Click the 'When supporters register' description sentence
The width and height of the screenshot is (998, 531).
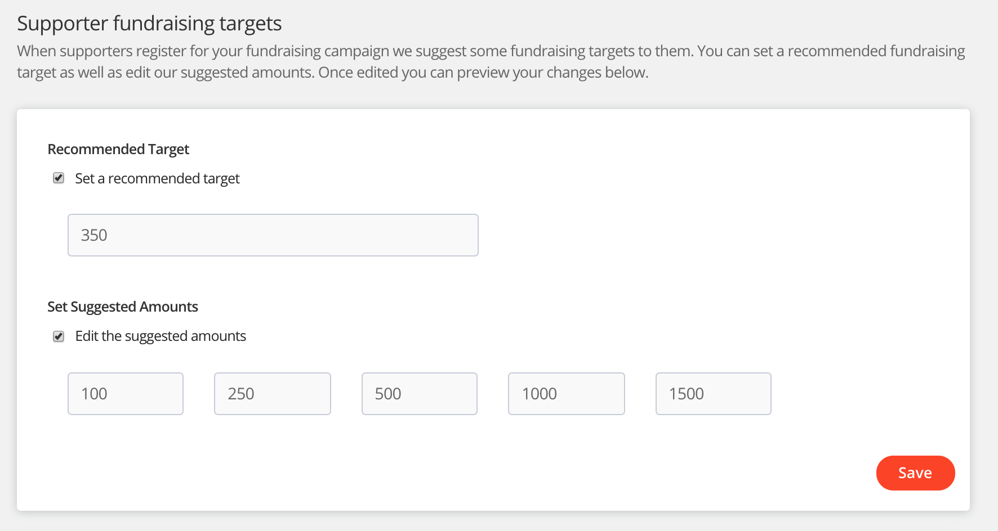tap(355, 51)
